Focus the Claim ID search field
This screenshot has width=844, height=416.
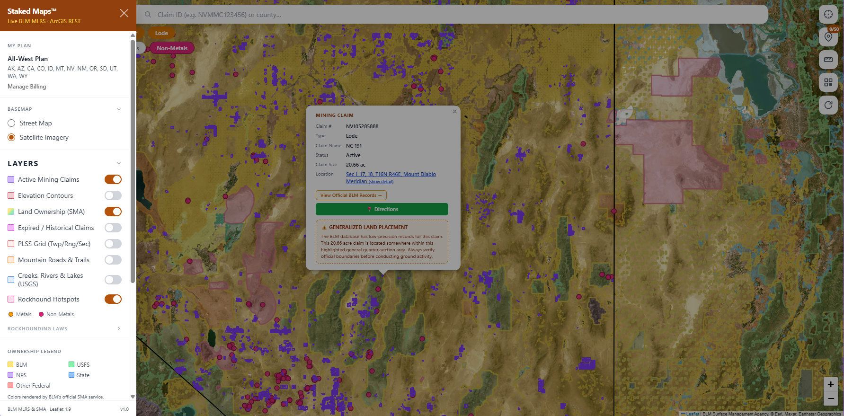452,15
